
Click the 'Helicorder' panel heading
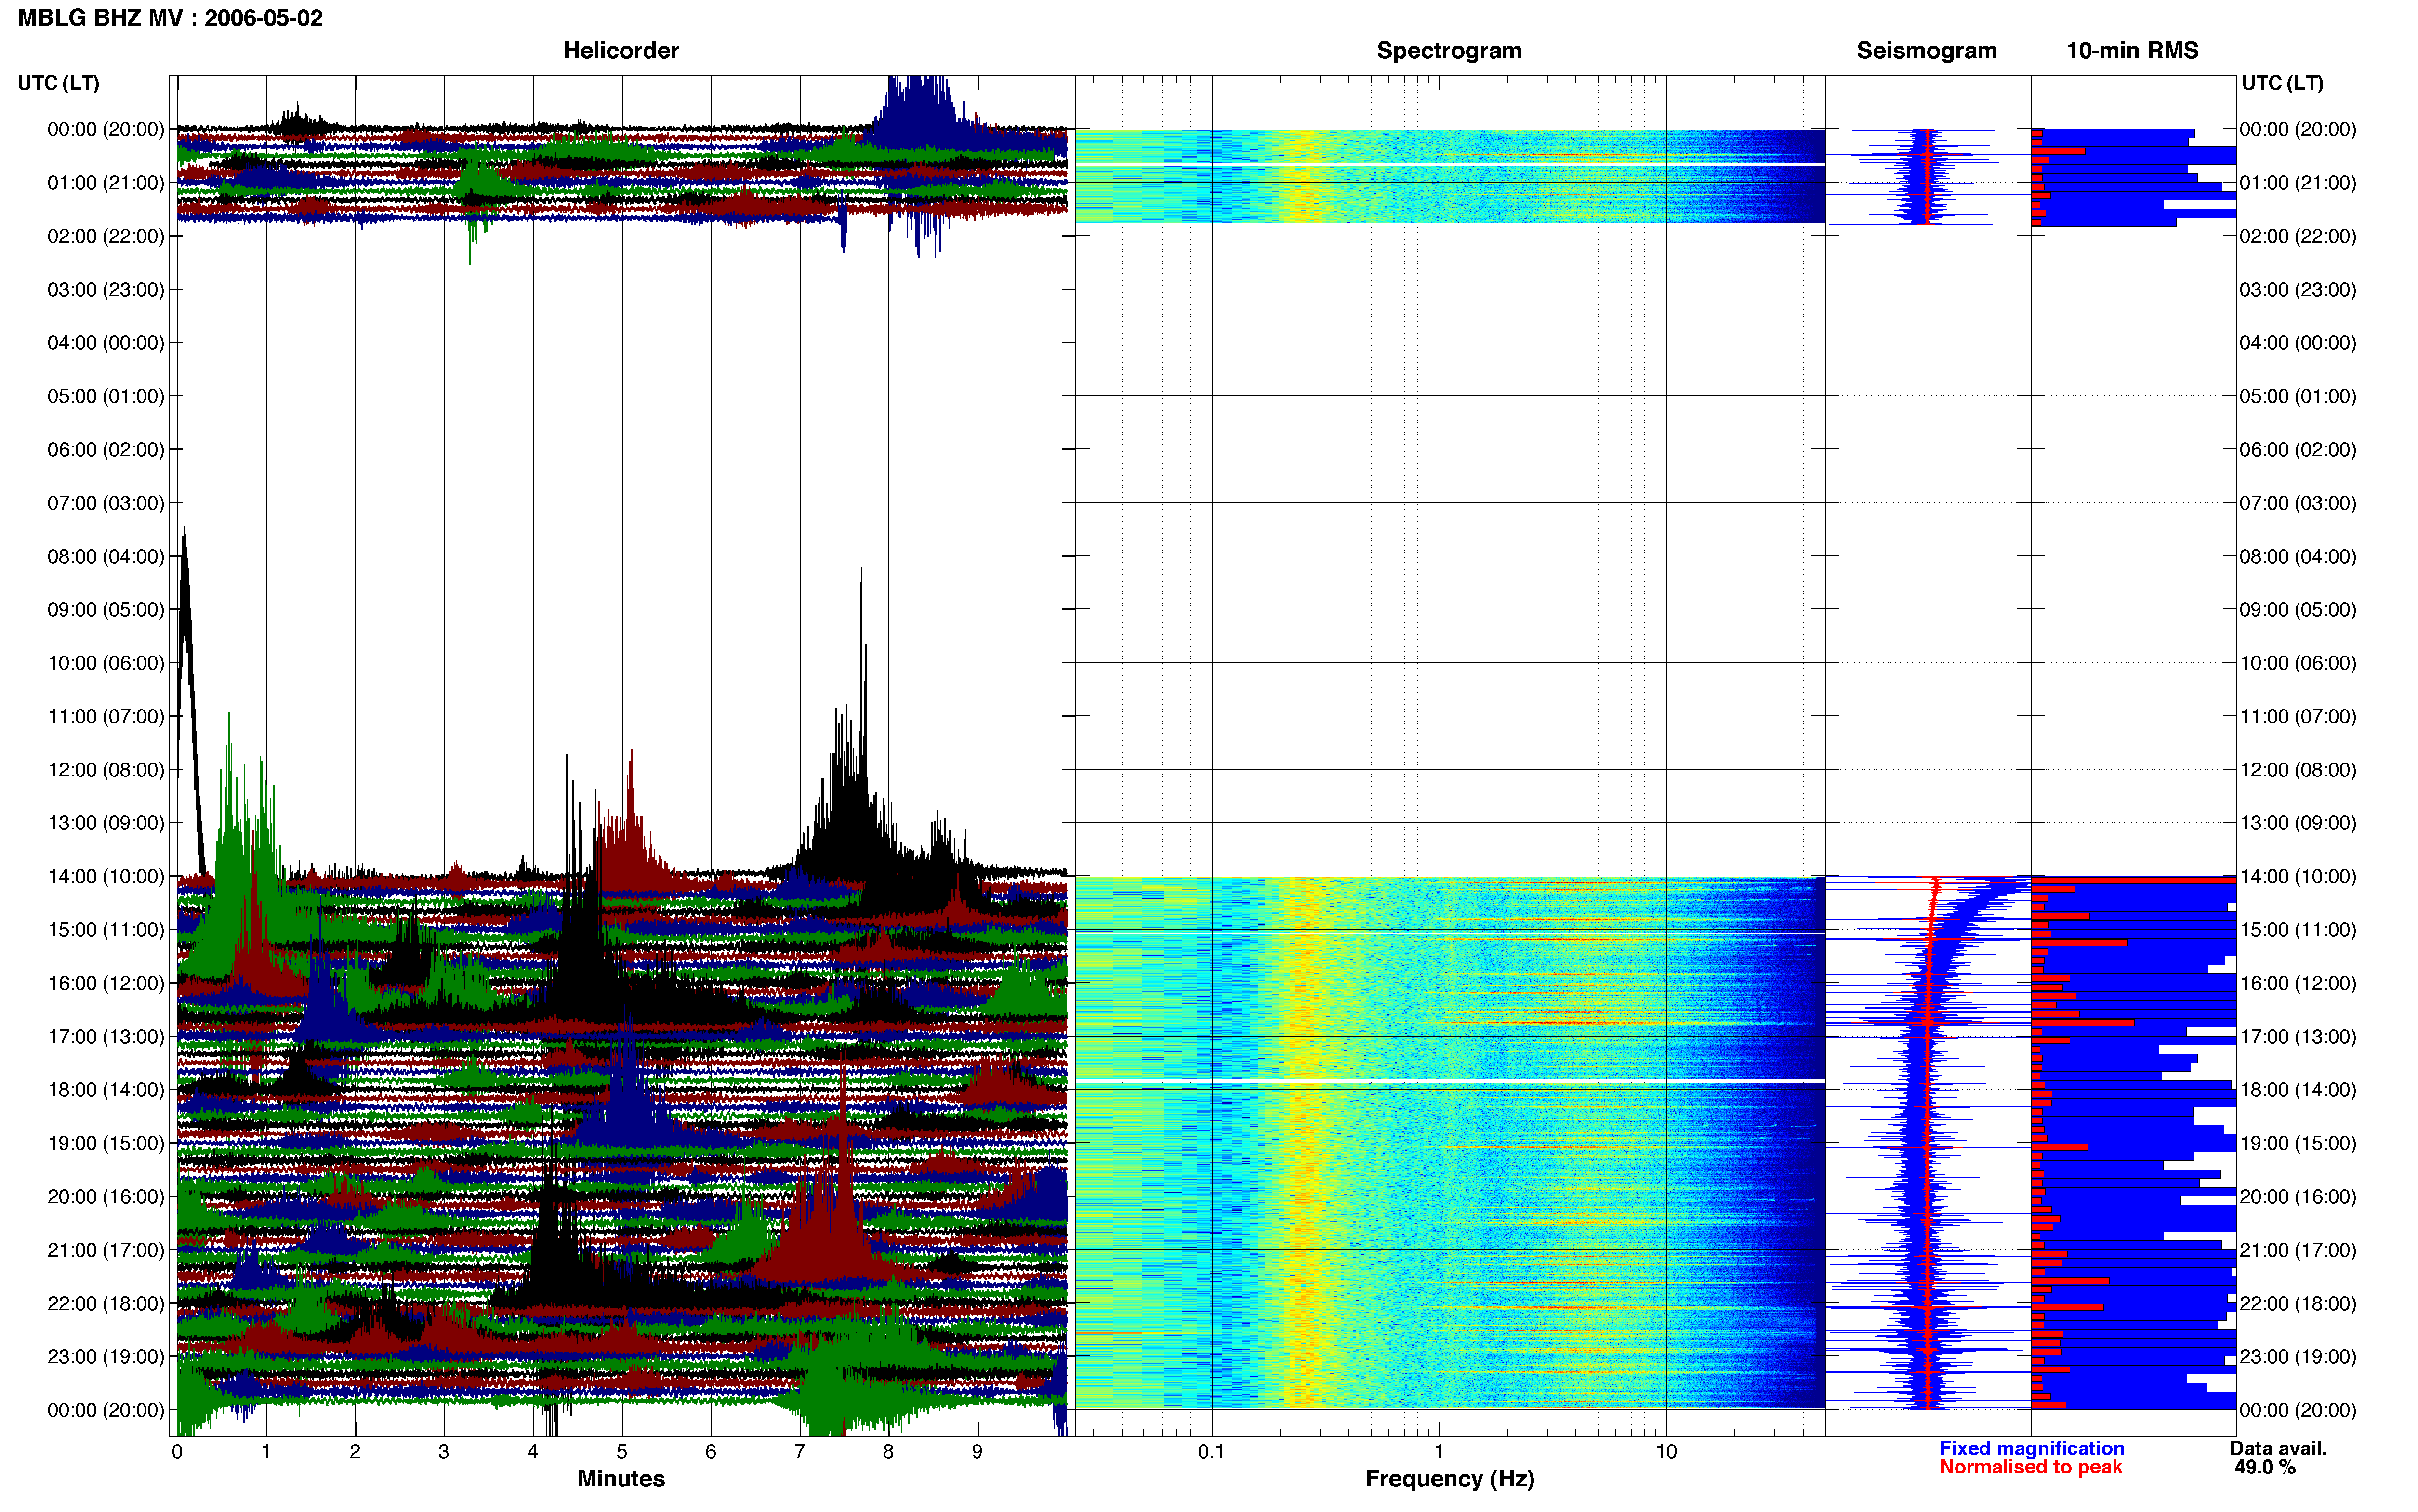[621, 50]
